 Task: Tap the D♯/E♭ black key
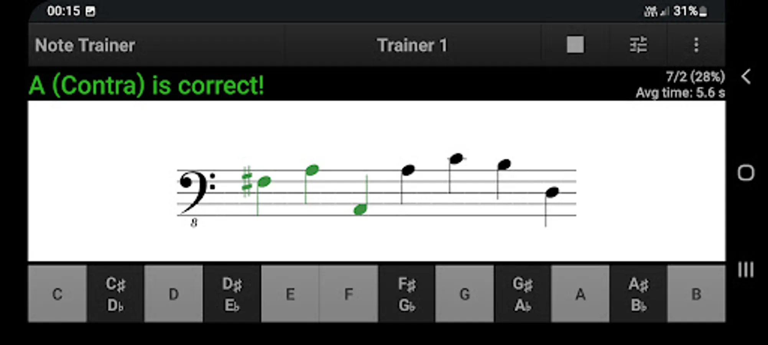pos(232,294)
